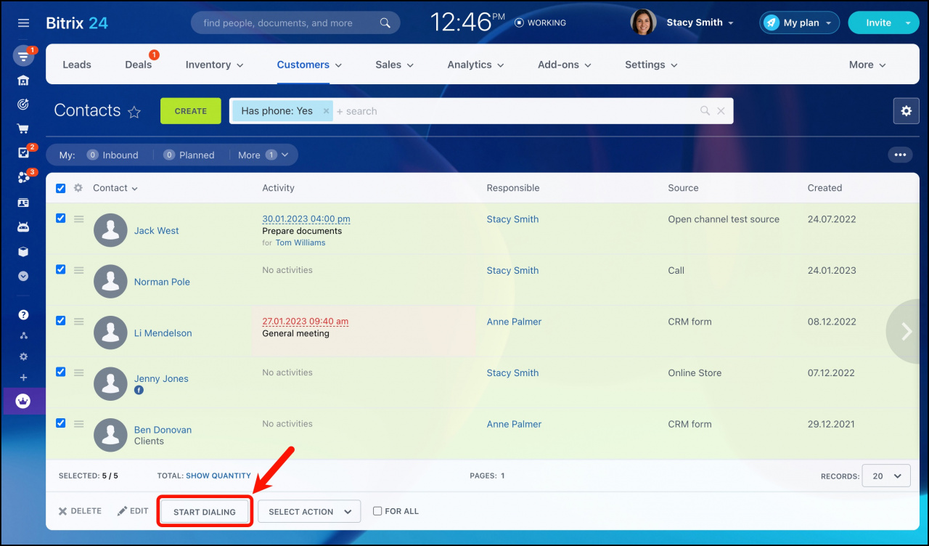The height and width of the screenshot is (546, 929).
Task: Open the My plan dropdown
Action: tap(800, 23)
